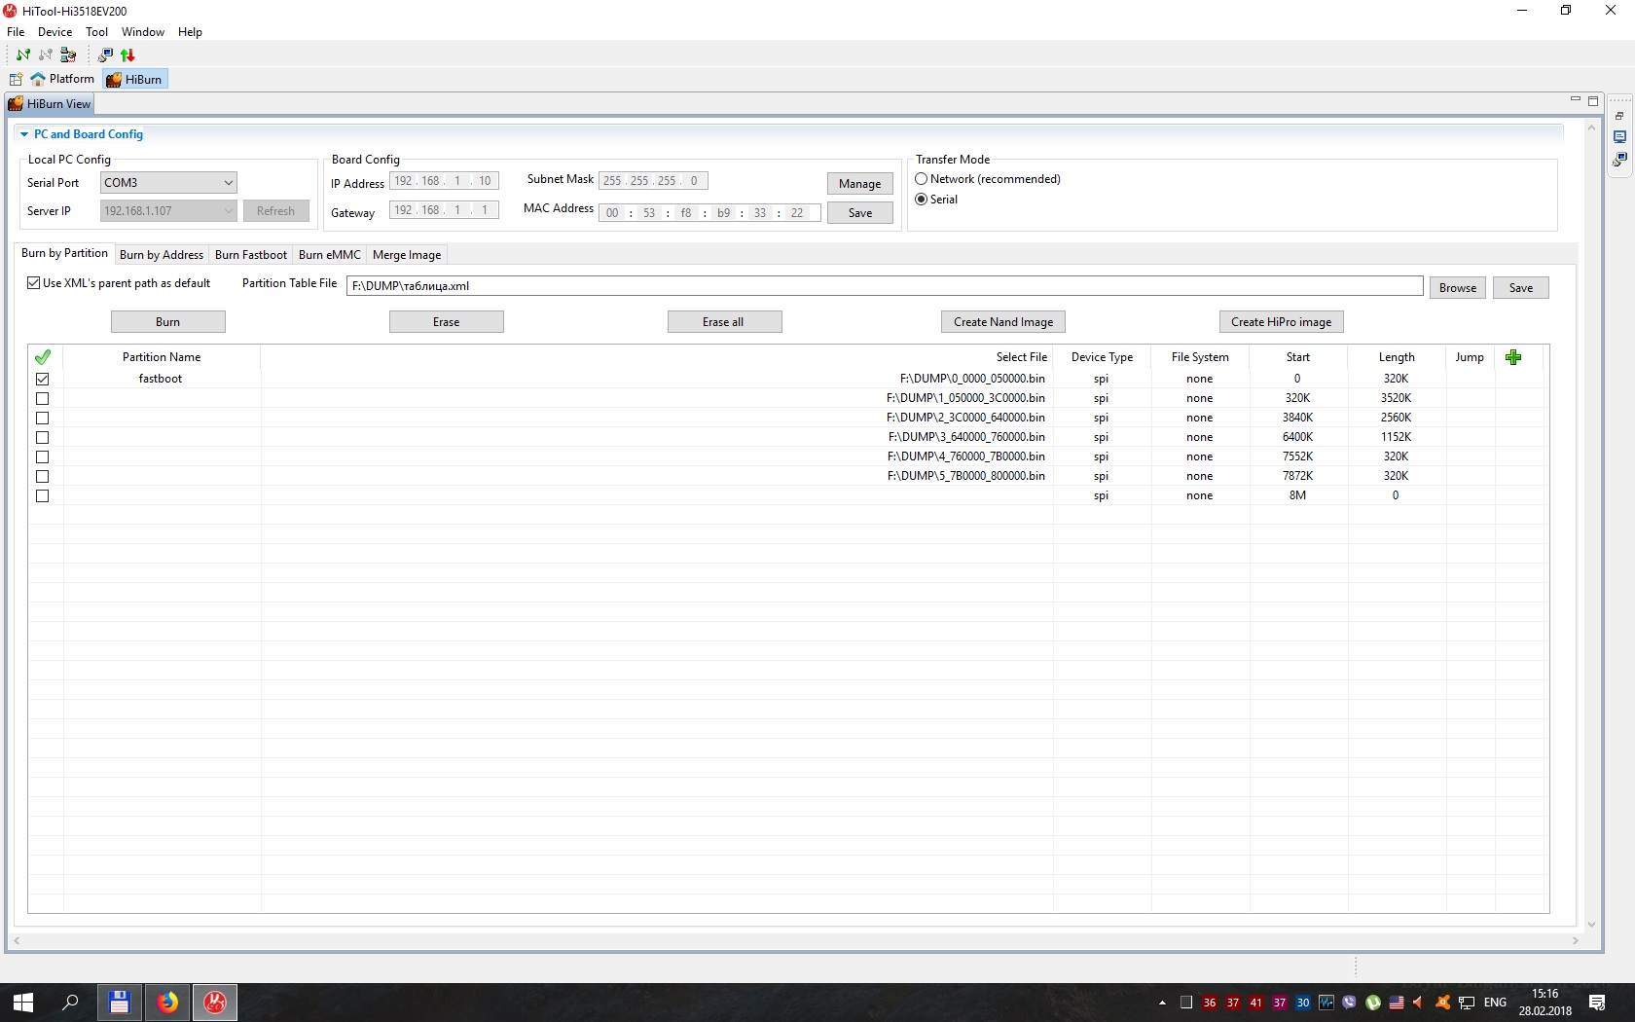Click the green check select-all header icon
Screen dimensions: 1635x1022
[x=42, y=357]
